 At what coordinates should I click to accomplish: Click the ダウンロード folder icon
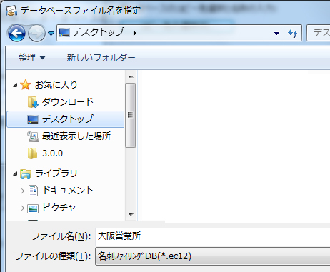point(33,102)
